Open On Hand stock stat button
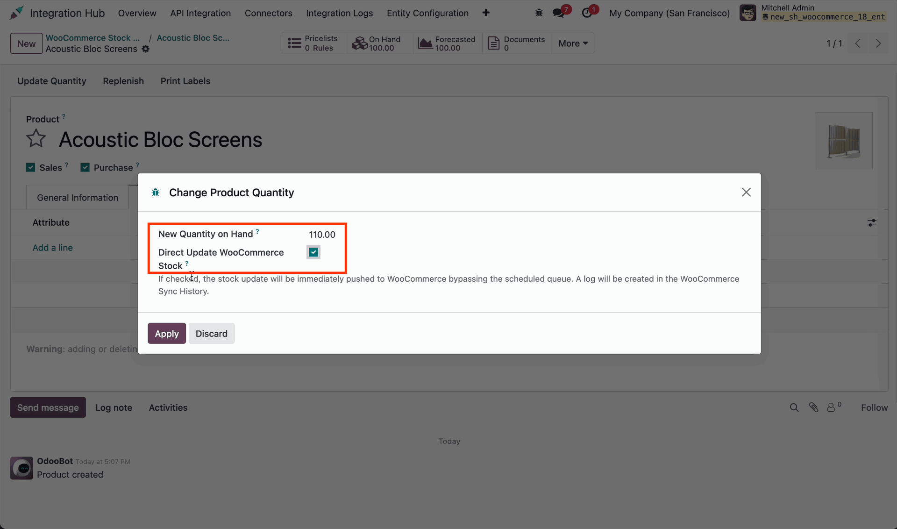 tap(380, 43)
